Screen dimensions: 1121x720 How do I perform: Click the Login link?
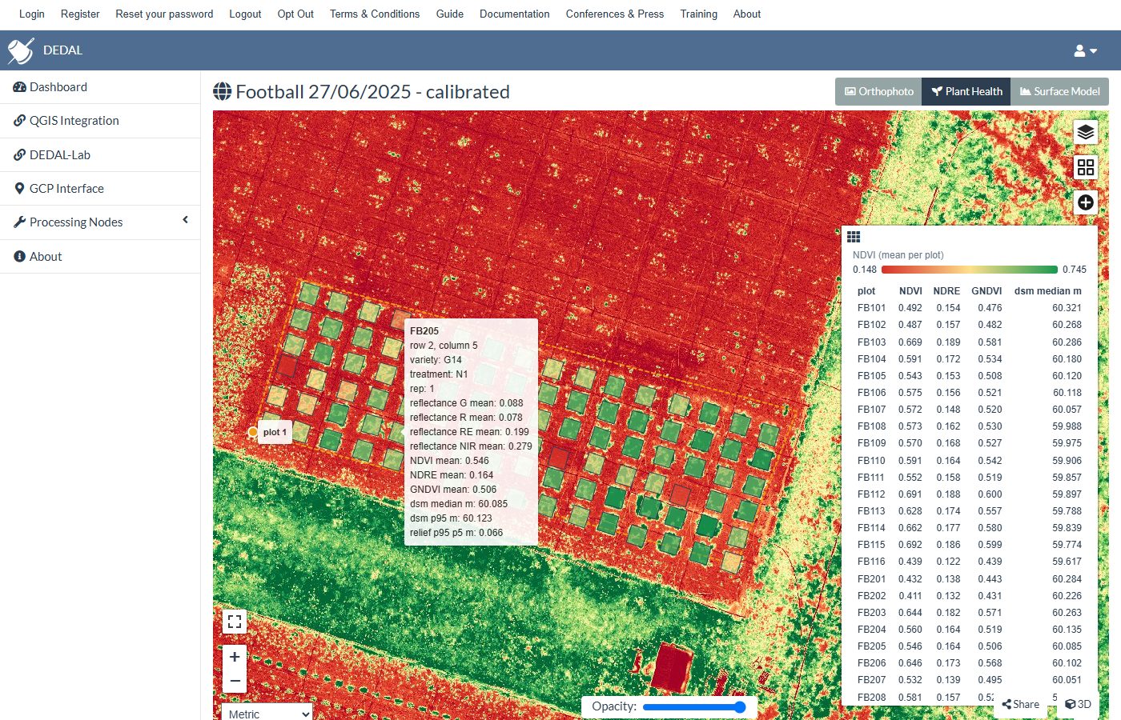(32, 14)
